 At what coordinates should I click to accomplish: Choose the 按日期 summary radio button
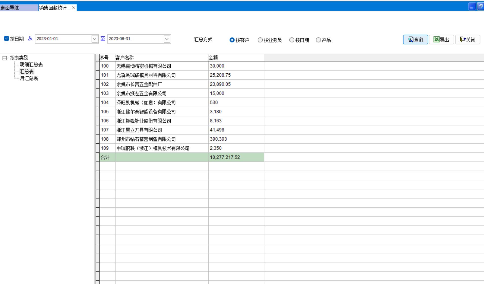(292, 40)
